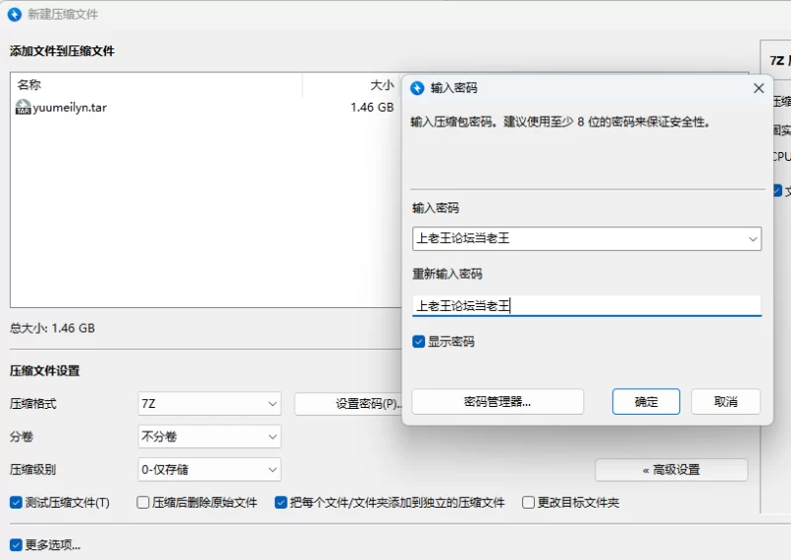Open the 分卷 不分卷 dropdown
Viewport: 791px width, 560px height.
coord(210,437)
